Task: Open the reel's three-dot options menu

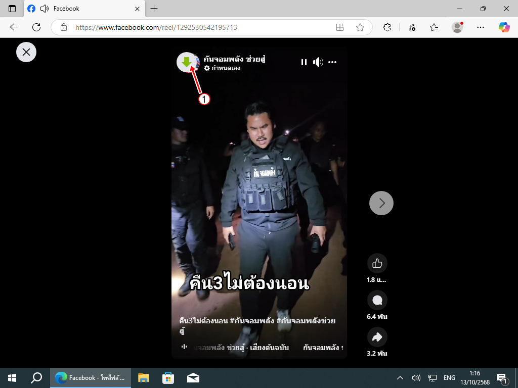Action: pyautogui.click(x=332, y=62)
